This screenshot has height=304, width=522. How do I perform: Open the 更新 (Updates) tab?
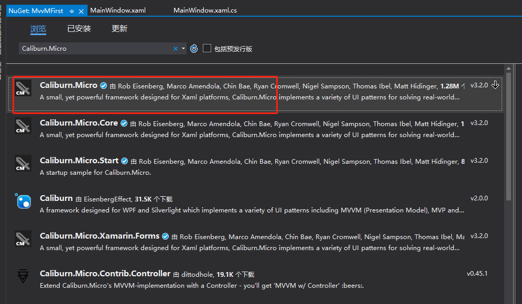point(119,29)
